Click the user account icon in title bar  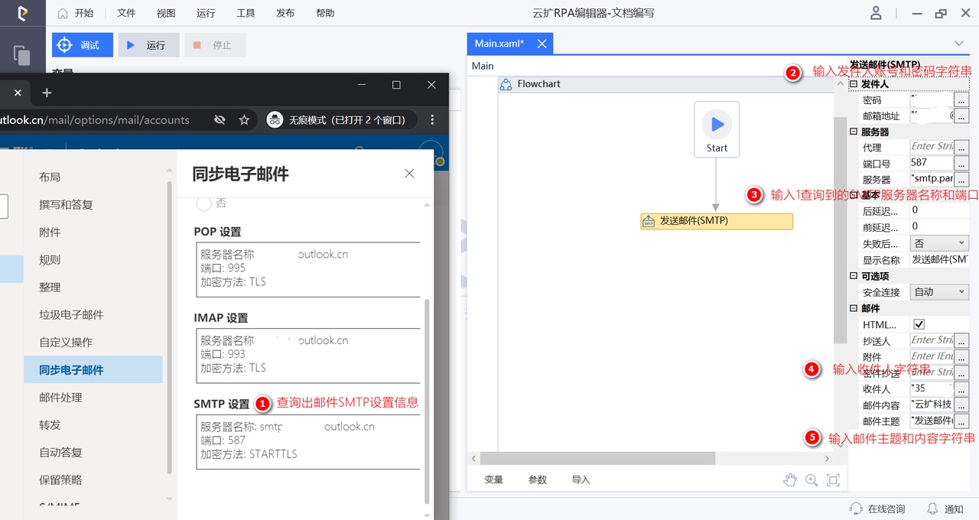[x=877, y=13]
